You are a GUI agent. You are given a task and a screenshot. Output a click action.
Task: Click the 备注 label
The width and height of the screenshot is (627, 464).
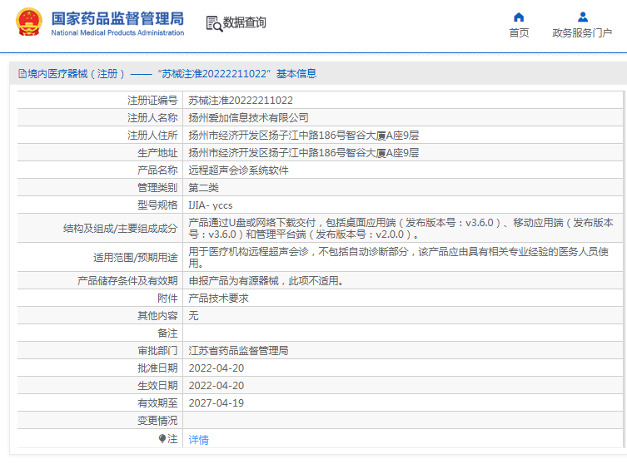pyautogui.click(x=167, y=333)
